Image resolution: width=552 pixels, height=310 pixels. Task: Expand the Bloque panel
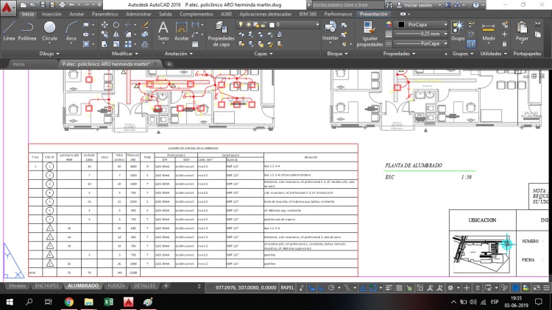click(x=337, y=54)
